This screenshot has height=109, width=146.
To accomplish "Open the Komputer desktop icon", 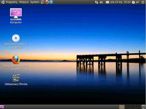I will click(16, 14).
